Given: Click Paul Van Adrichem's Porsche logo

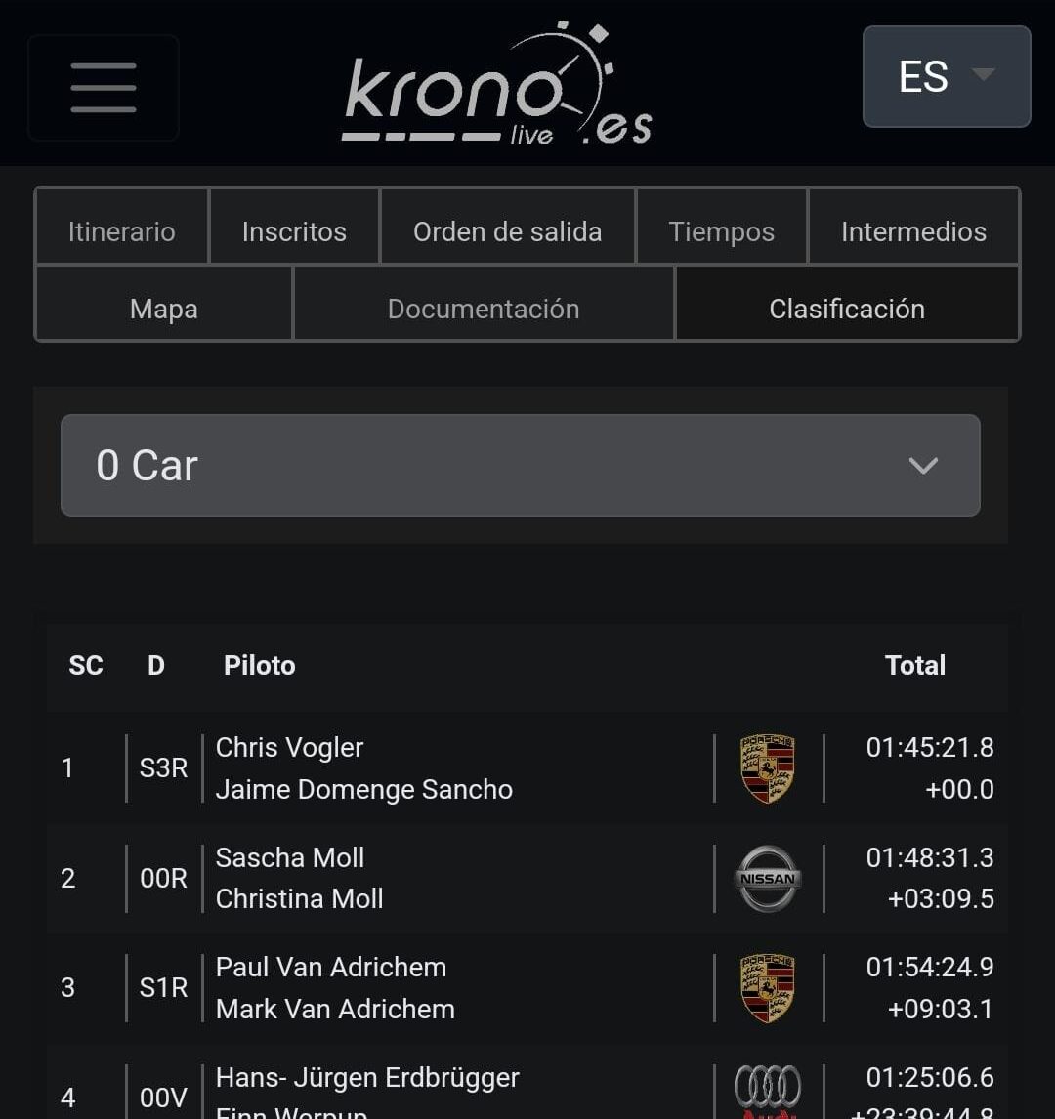Looking at the screenshot, I should point(768,987).
